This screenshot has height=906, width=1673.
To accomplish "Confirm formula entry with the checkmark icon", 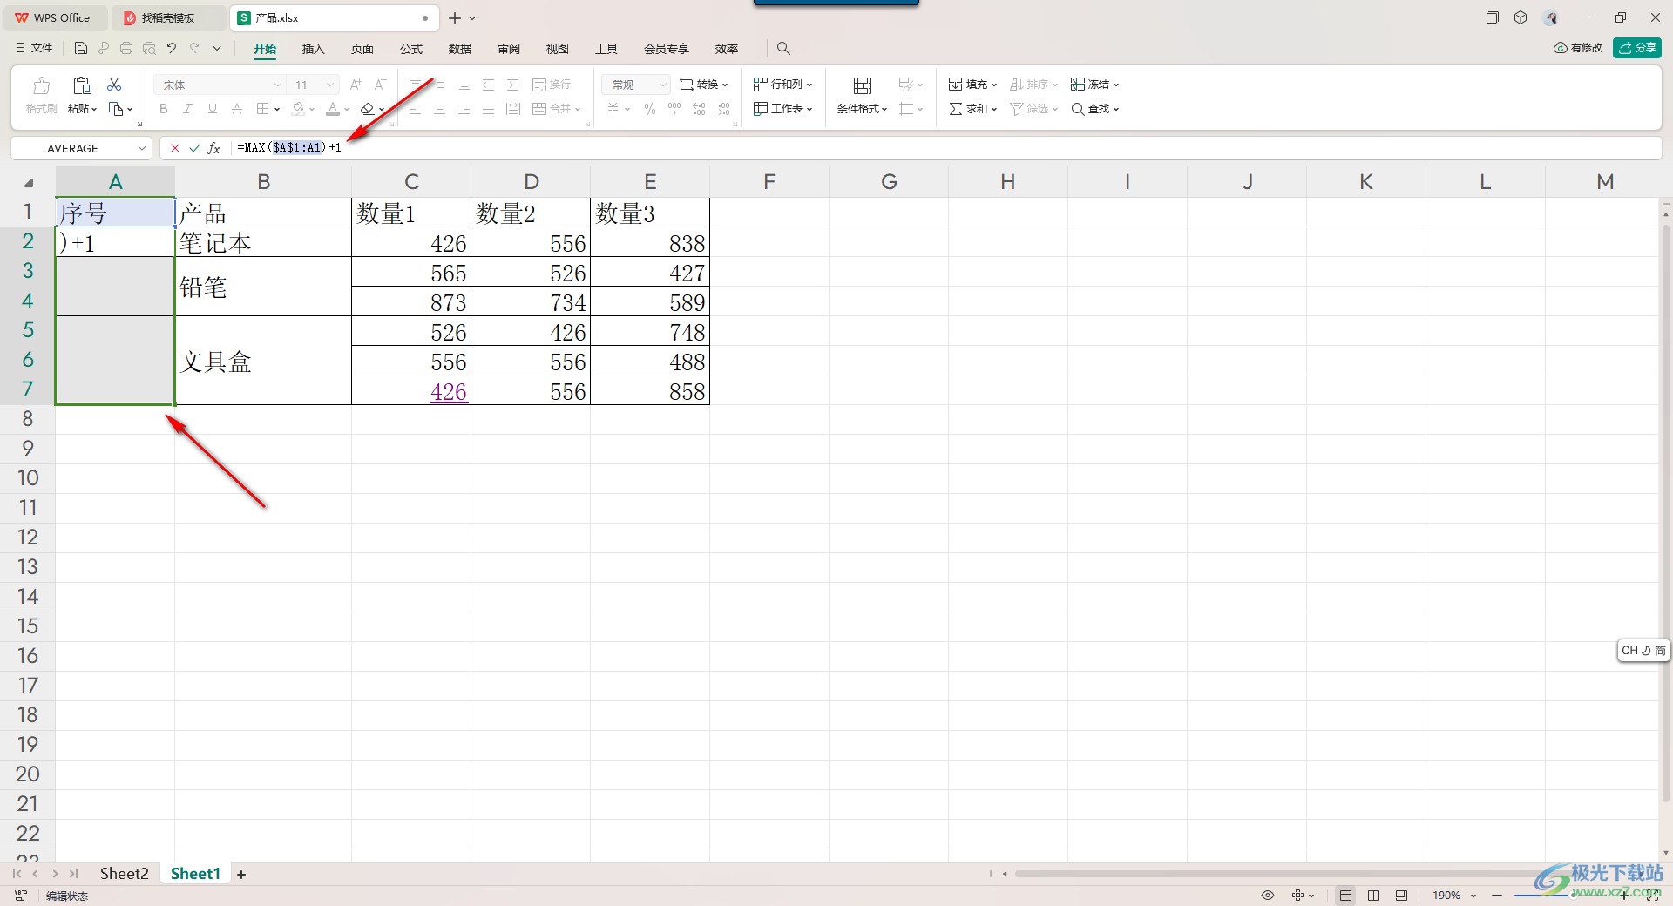I will (194, 148).
